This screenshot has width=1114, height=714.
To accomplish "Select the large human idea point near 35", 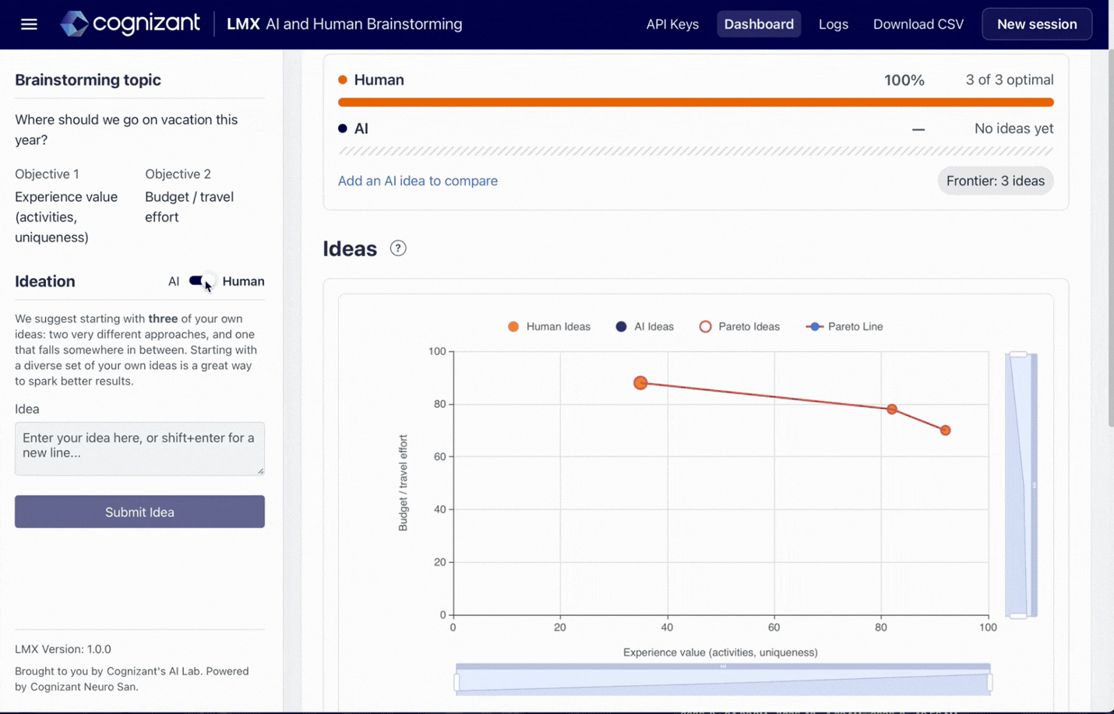I will point(640,383).
